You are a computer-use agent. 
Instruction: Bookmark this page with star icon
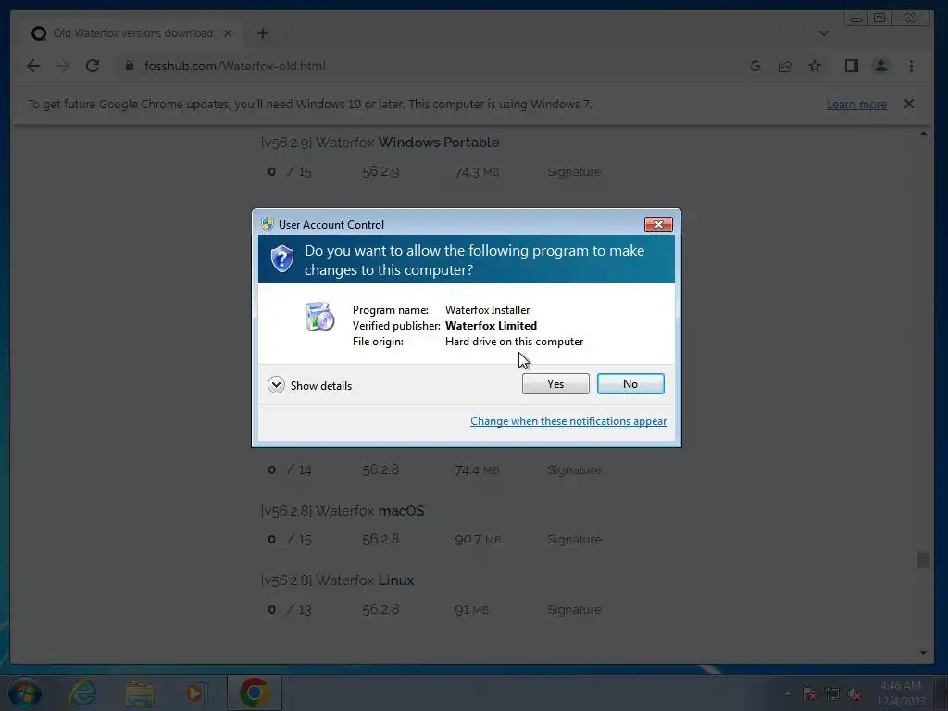click(x=815, y=66)
